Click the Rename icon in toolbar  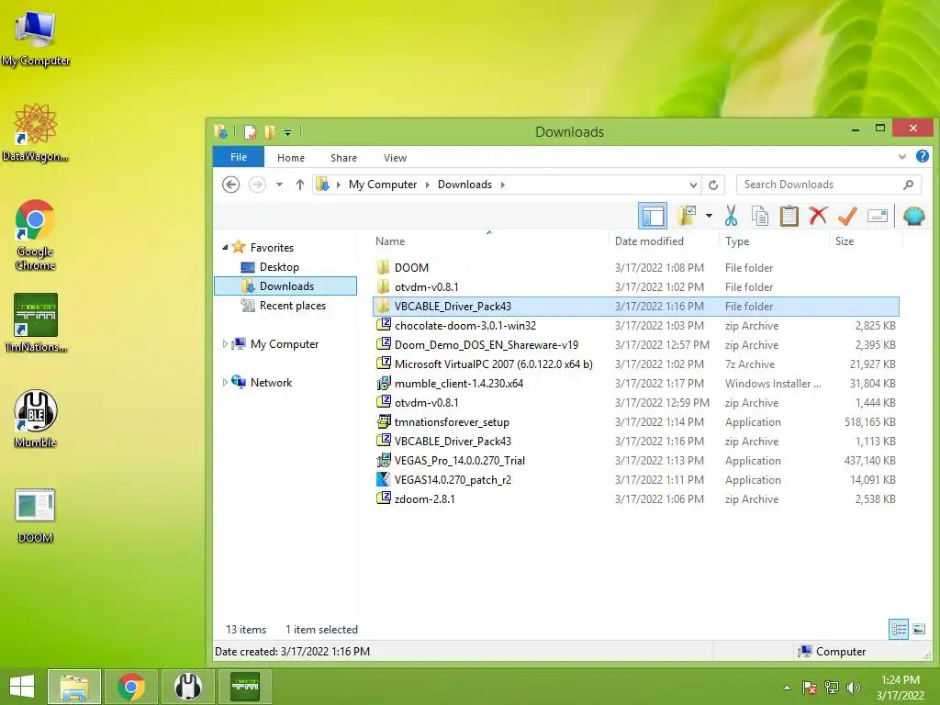[x=877, y=216]
